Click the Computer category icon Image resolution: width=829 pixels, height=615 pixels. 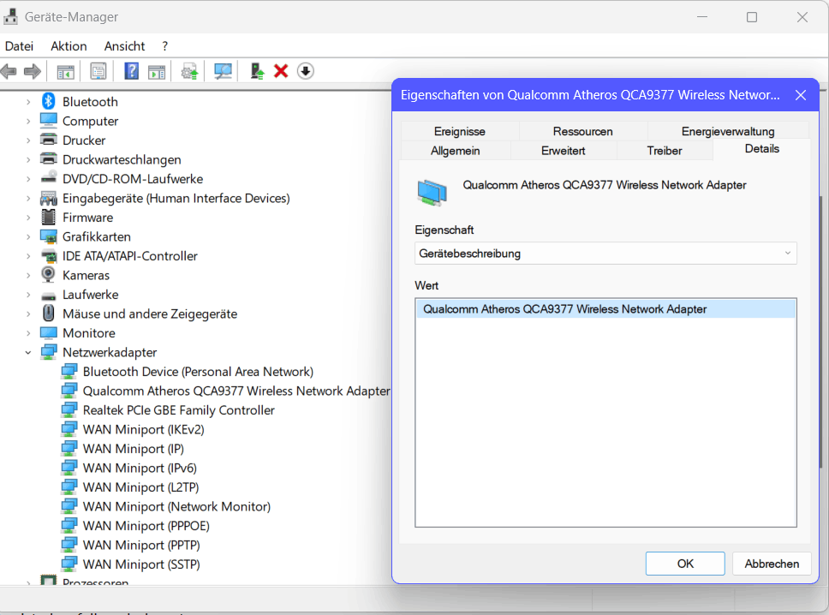(x=49, y=121)
